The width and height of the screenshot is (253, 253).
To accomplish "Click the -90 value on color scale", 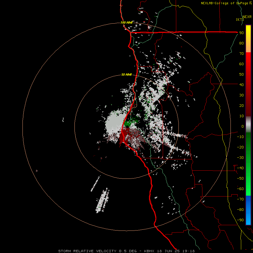I will 240,220.
